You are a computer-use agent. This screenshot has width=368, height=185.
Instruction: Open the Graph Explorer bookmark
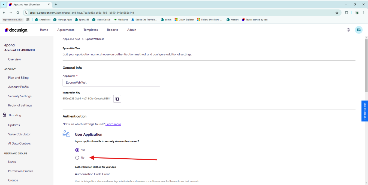184,20
